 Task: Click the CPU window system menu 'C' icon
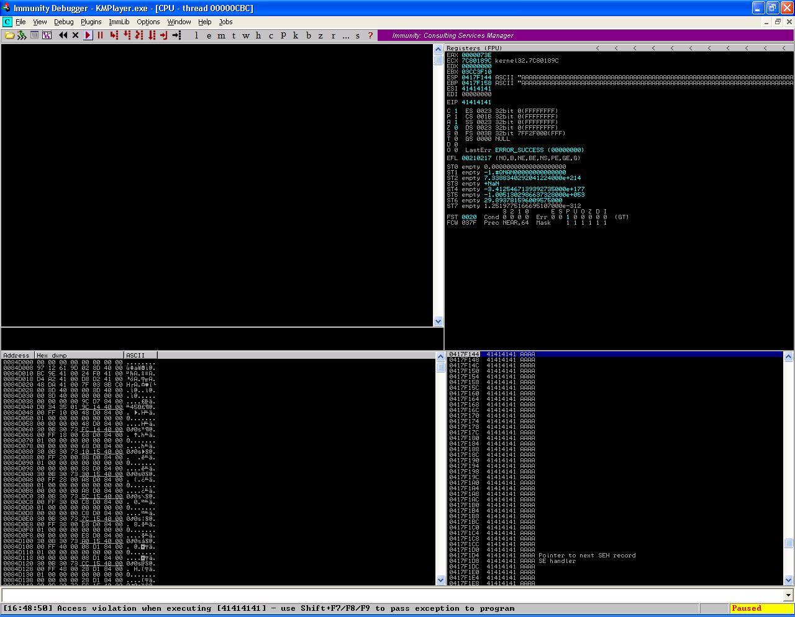[7, 22]
